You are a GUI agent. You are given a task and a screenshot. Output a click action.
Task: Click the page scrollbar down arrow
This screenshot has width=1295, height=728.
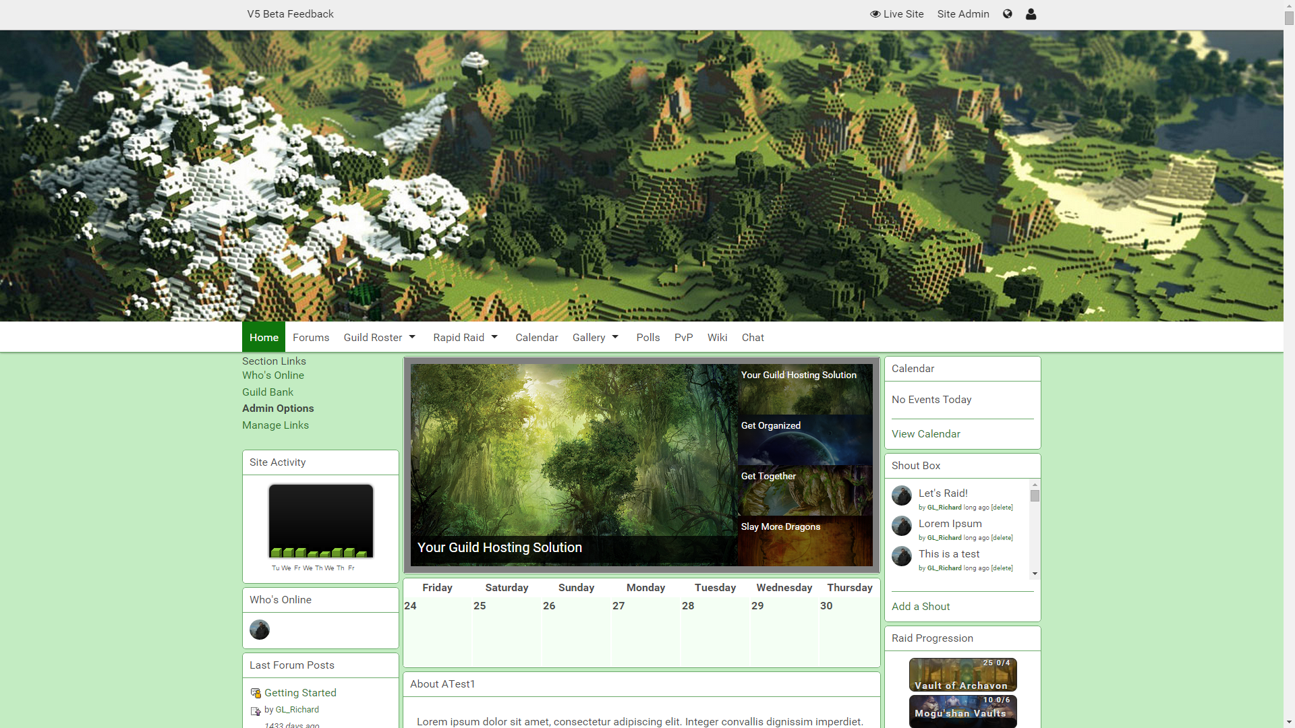coord(1289,722)
